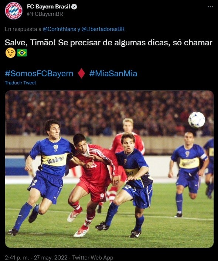Open the FC Bayern Brasil profile avatar
The width and height of the screenshot is (218, 261).
click(14, 11)
